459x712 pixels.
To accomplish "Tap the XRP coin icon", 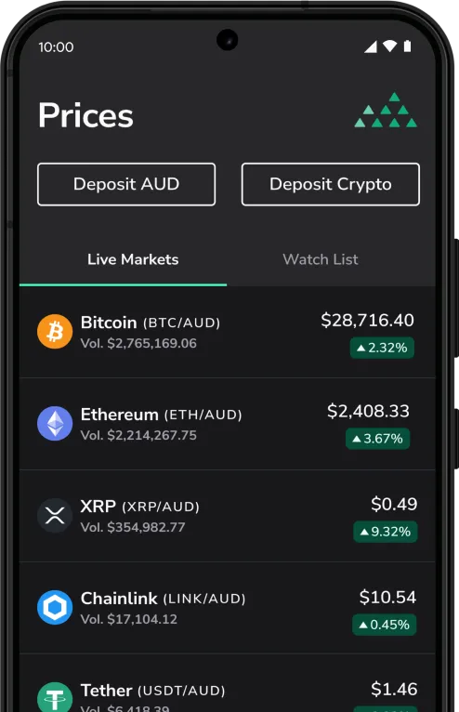I will pos(55,515).
